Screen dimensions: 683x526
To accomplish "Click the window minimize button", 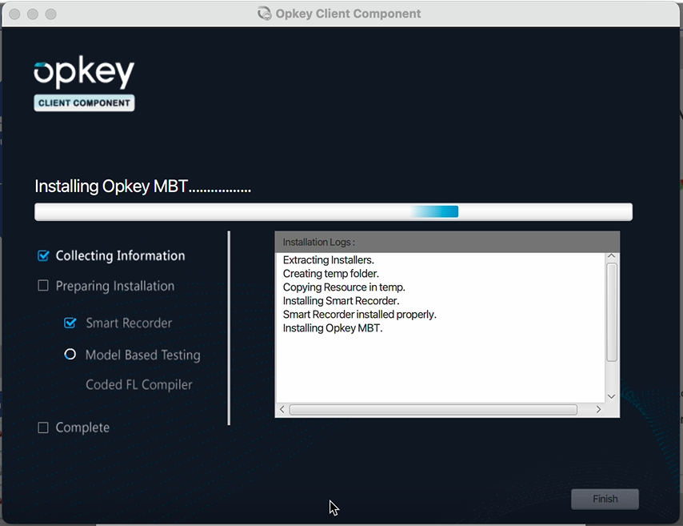I will 33,14.
